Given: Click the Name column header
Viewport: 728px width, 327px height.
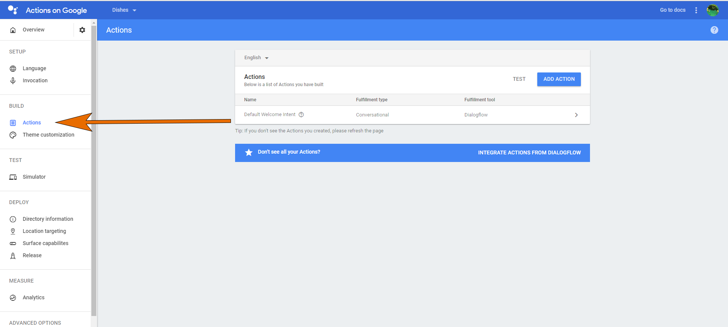Looking at the screenshot, I should click(250, 100).
